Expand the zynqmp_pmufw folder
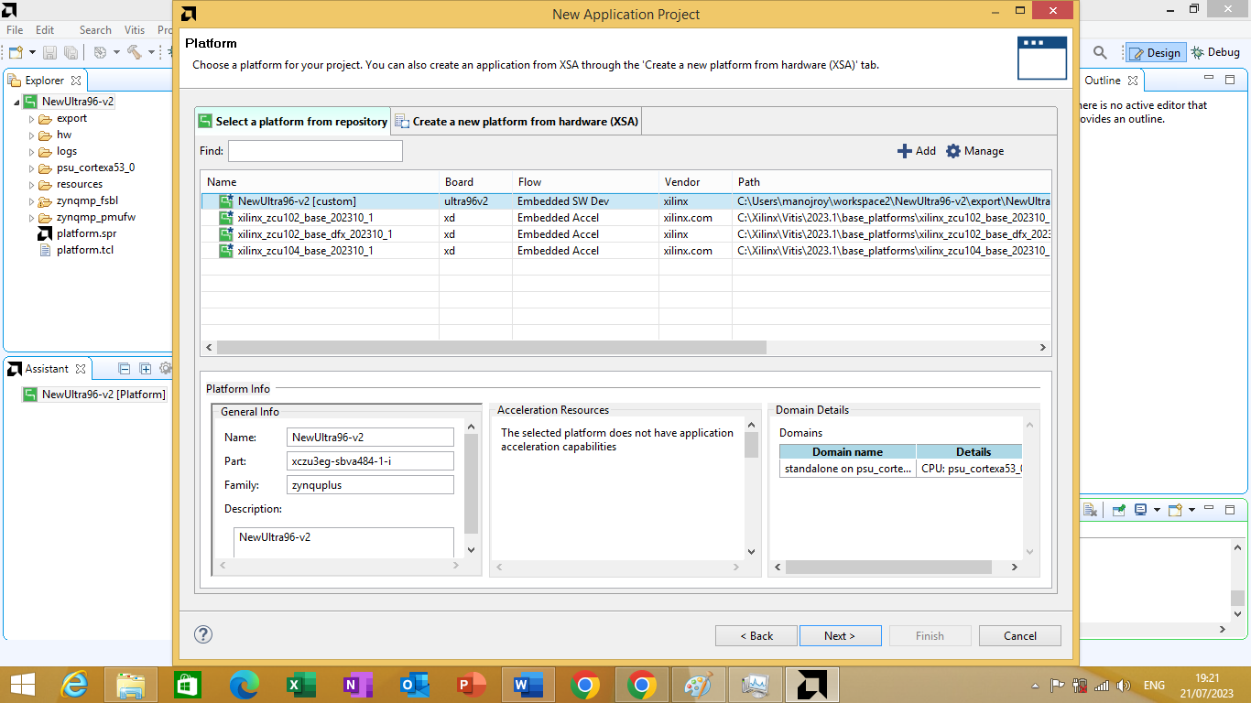 coord(31,217)
